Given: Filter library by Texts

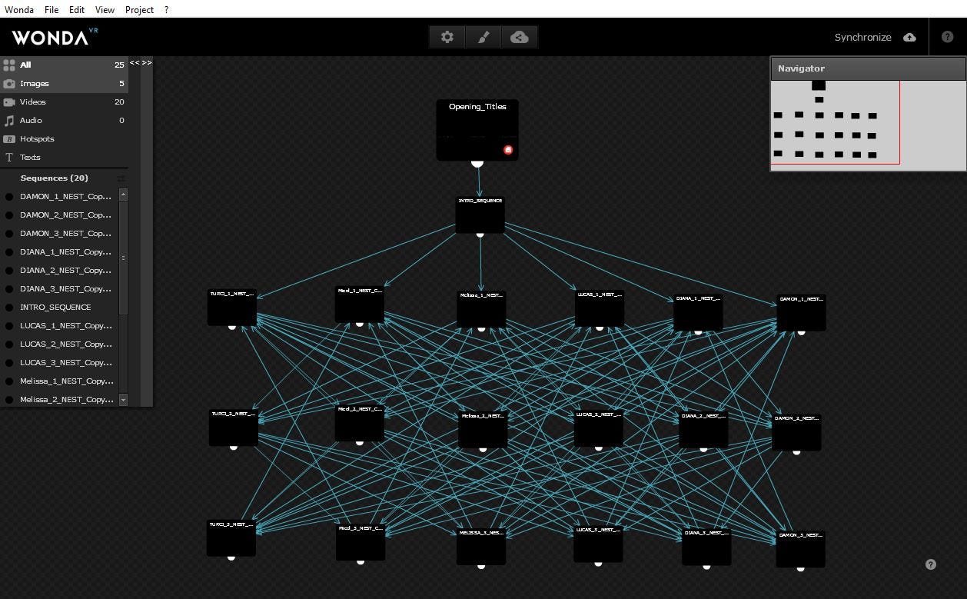Looking at the screenshot, I should 64,157.
